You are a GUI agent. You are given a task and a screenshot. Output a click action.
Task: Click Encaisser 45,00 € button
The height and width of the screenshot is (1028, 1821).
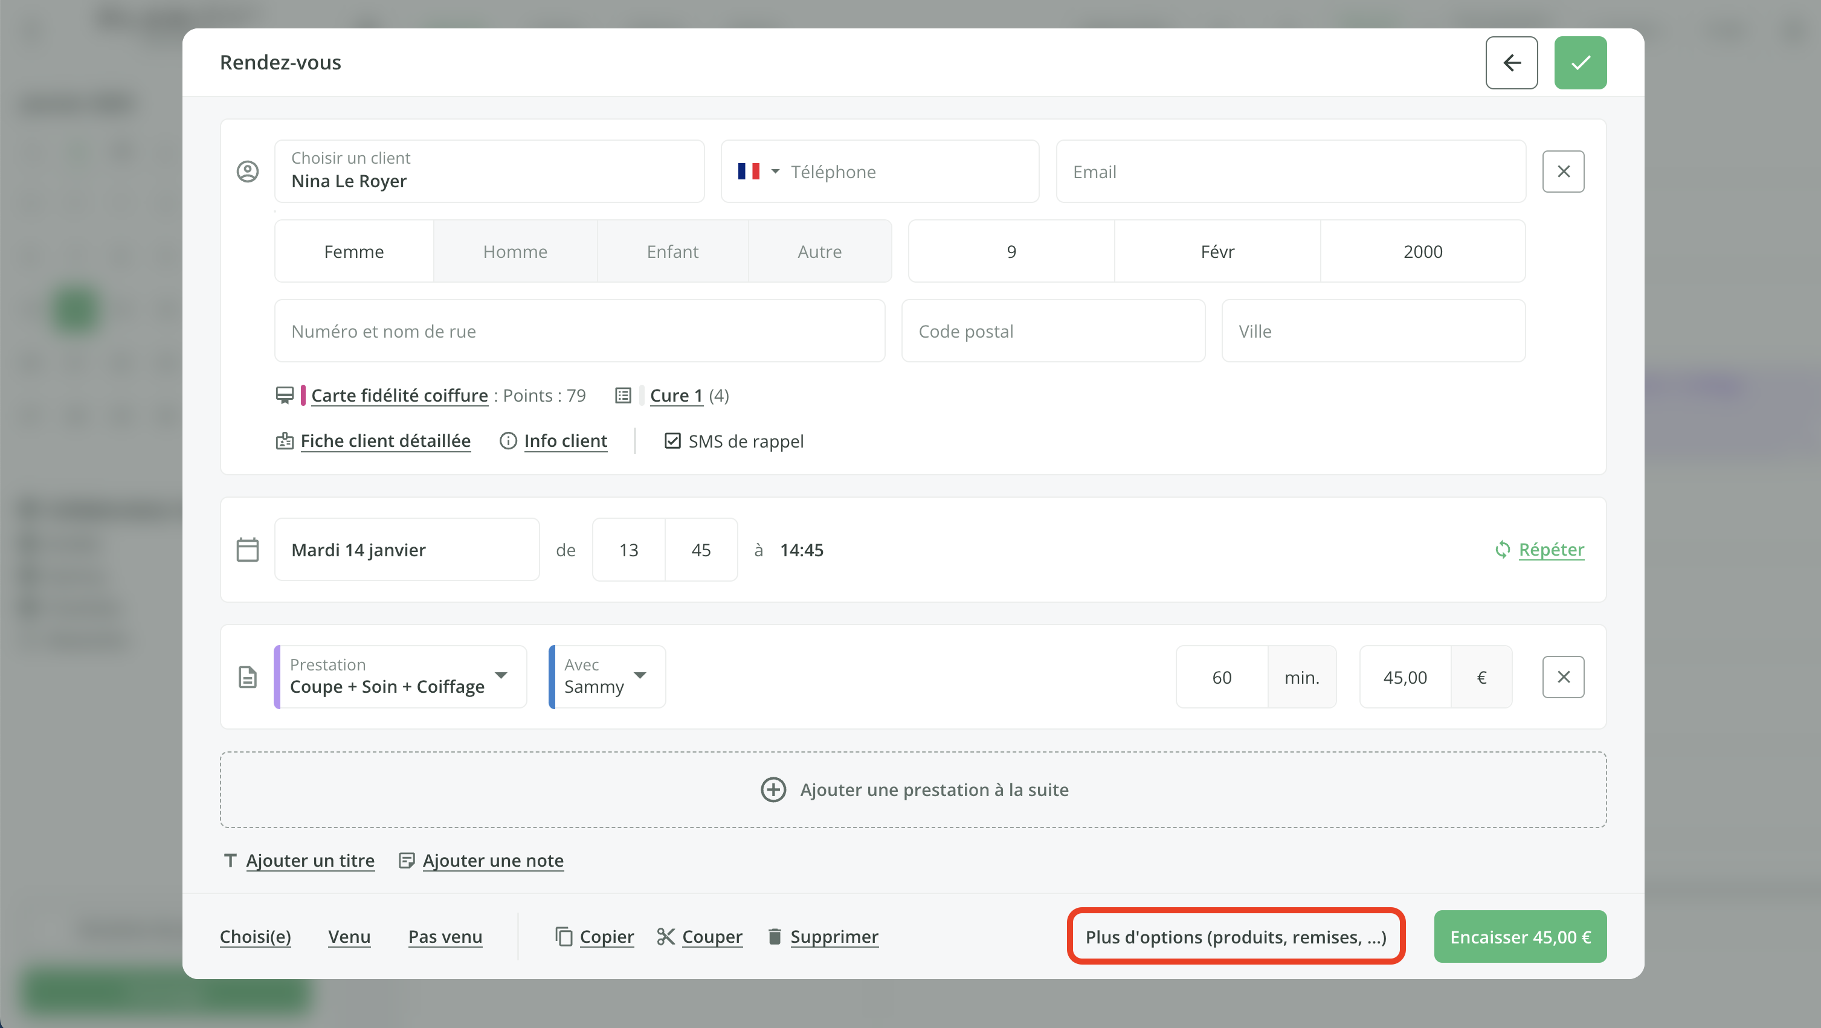point(1520,936)
